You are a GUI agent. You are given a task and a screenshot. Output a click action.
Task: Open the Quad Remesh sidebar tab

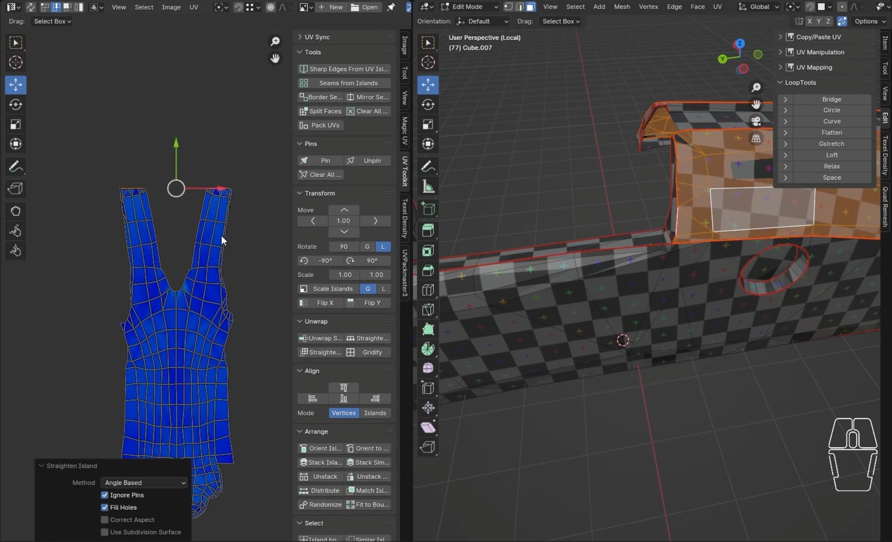click(885, 207)
